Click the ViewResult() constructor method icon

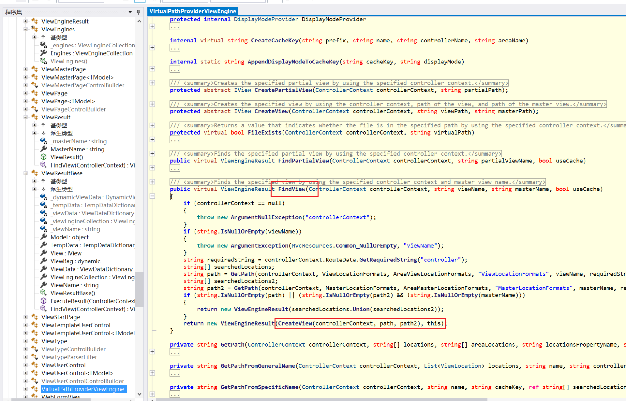43,157
